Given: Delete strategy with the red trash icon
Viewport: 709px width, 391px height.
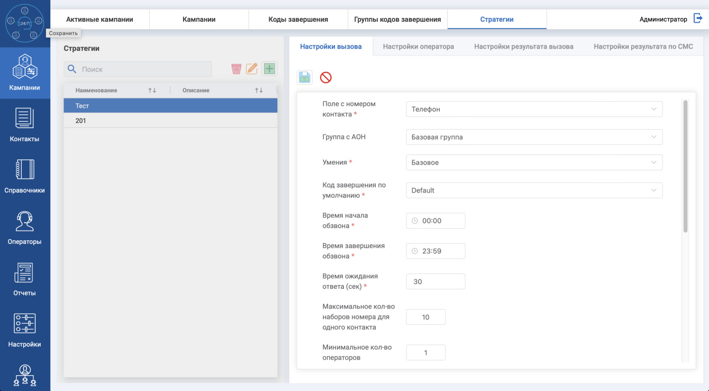Looking at the screenshot, I should [237, 69].
